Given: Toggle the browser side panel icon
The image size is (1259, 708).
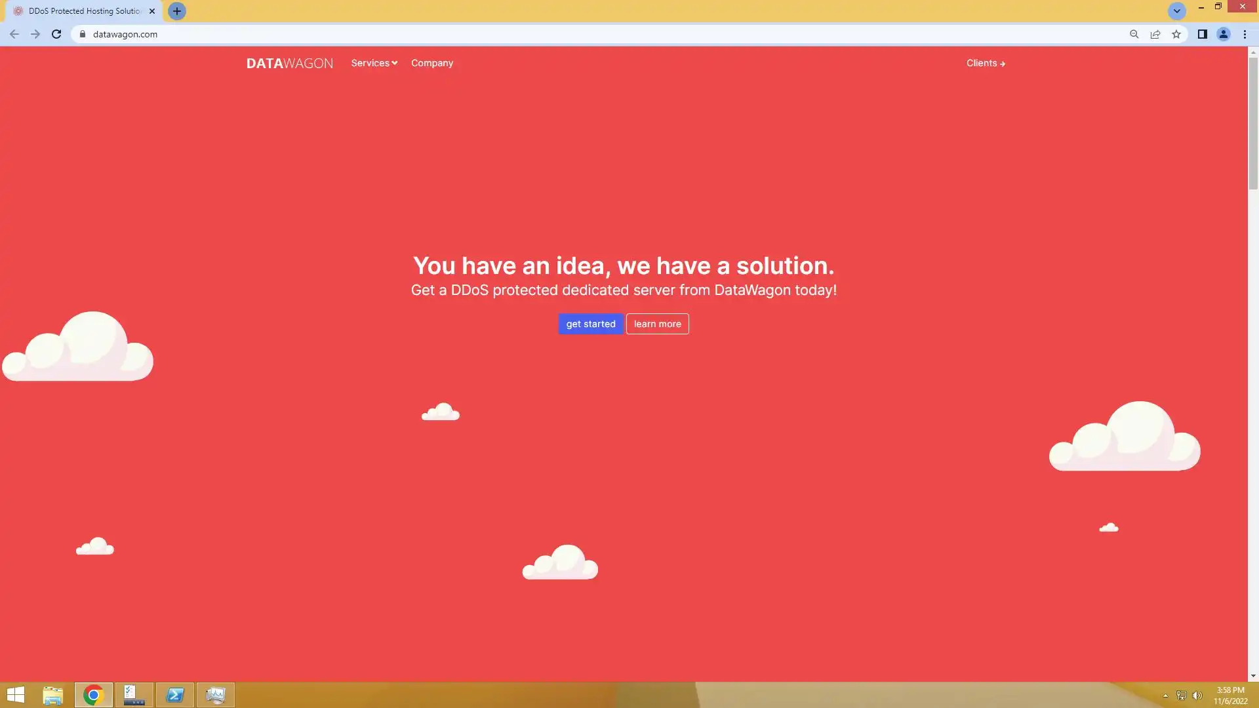Looking at the screenshot, I should (1202, 34).
